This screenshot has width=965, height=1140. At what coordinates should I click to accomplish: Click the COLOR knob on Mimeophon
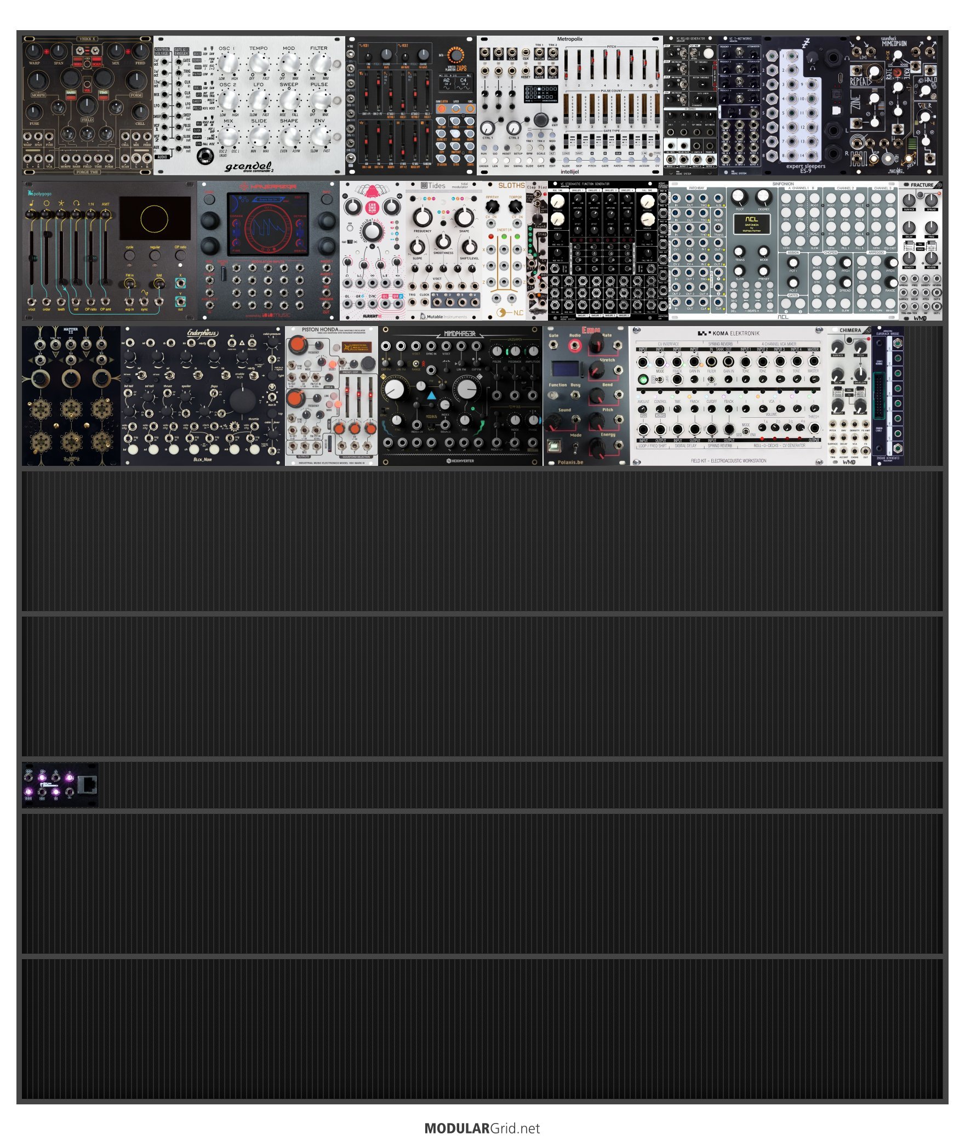coord(924,117)
